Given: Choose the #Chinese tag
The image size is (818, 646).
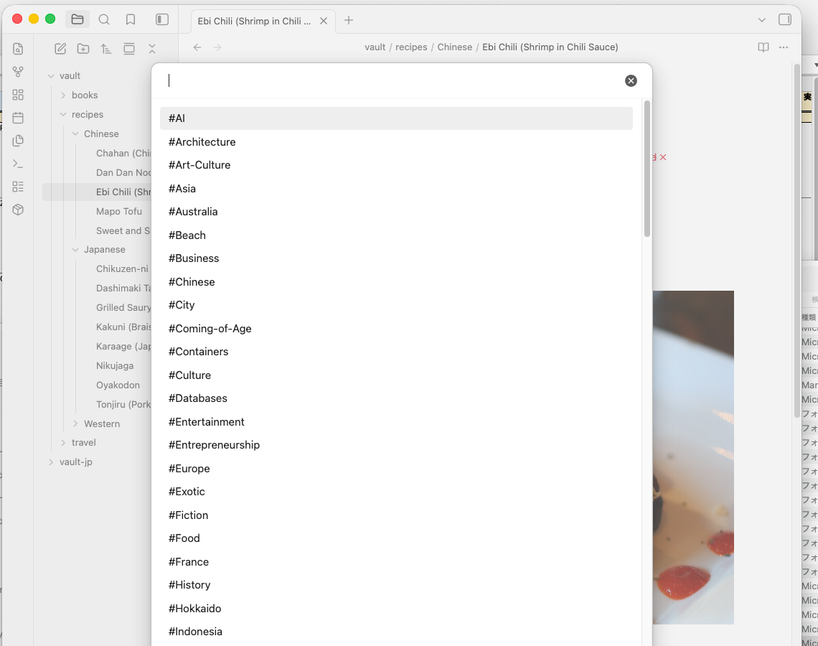Looking at the screenshot, I should [x=396, y=282].
